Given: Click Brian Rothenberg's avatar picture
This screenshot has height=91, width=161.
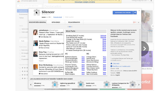Looking at the screenshot, I should pos(36,67).
